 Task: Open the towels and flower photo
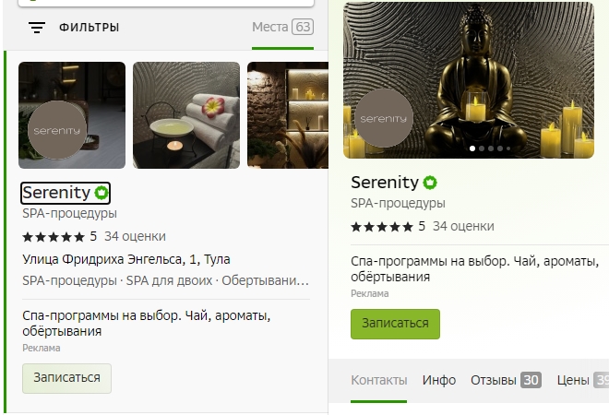(x=186, y=115)
